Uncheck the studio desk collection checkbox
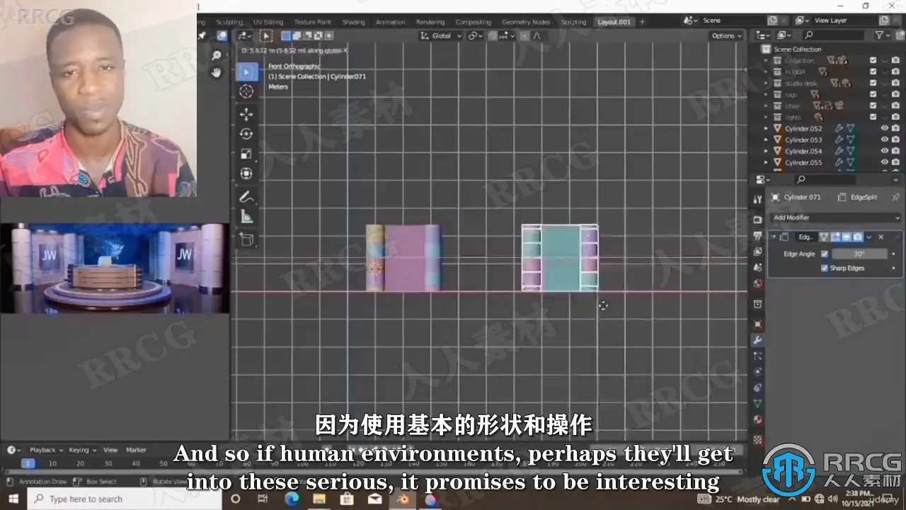Viewport: 906px width, 510px height. [873, 83]
